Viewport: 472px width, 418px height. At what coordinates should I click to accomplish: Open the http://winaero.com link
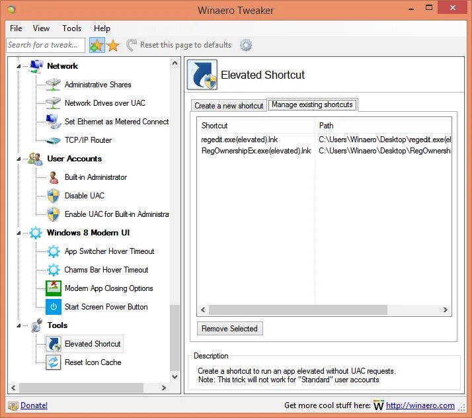click(420, 405)
